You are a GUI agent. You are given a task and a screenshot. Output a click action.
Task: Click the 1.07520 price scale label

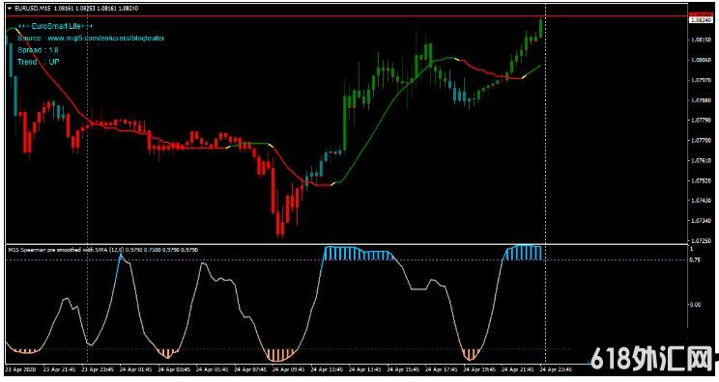point(702,180)
